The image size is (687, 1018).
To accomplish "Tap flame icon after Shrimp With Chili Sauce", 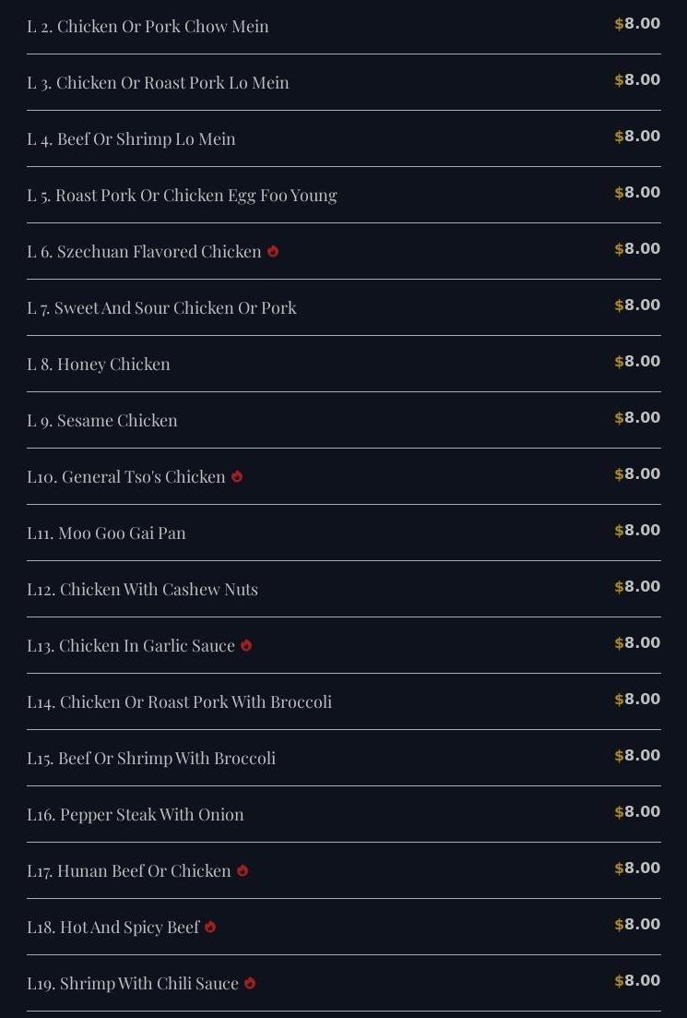I will click(250, 983).
